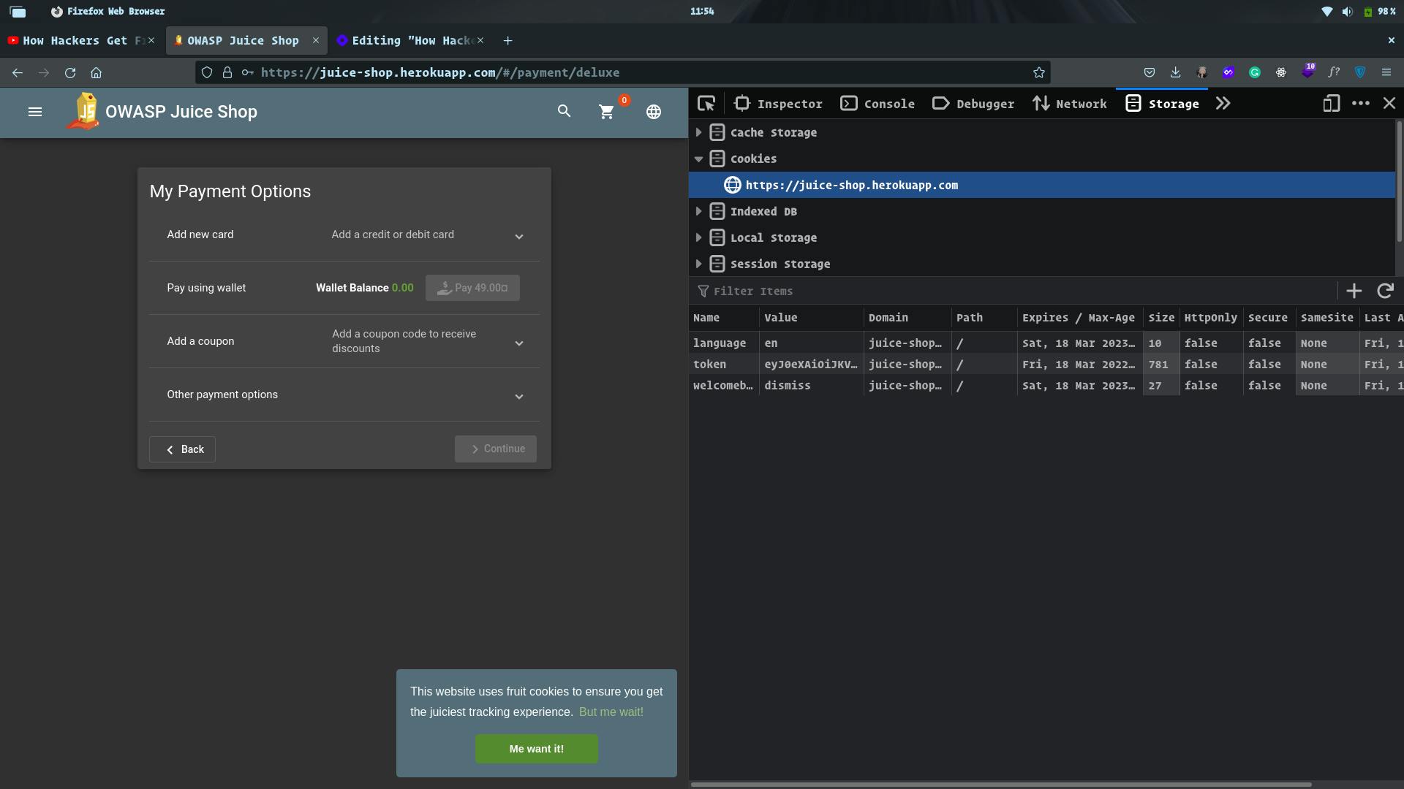Activate the devtools element picker
1404x789 pixels.
click(x=706, y=104)
